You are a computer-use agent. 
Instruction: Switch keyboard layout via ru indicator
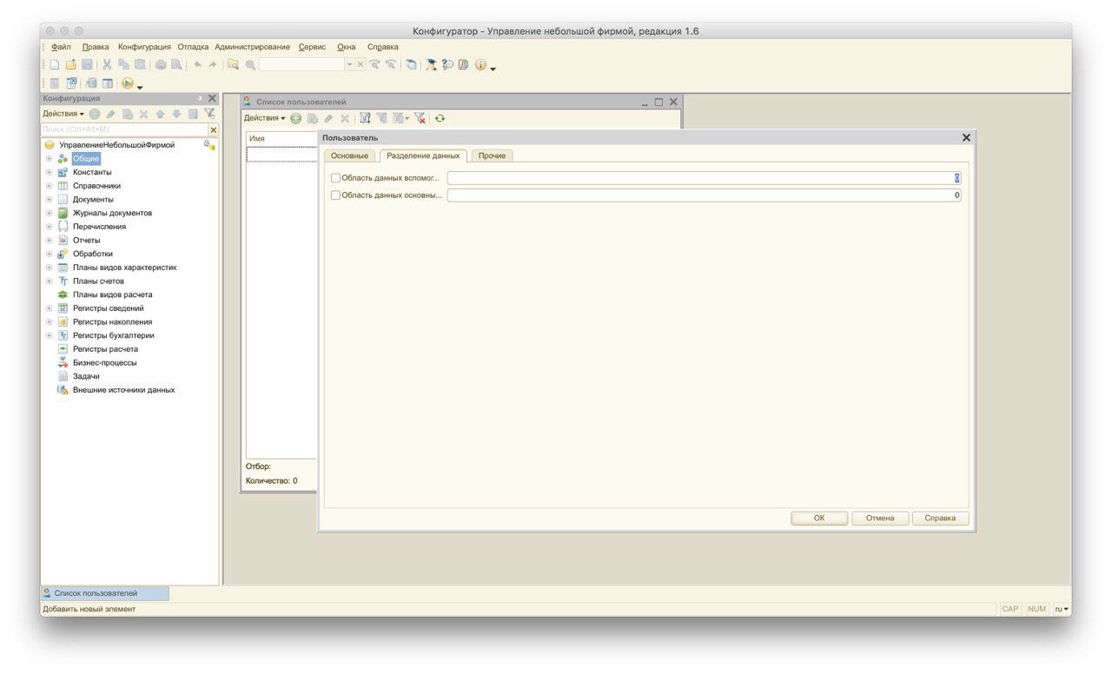coord(1062,609)
